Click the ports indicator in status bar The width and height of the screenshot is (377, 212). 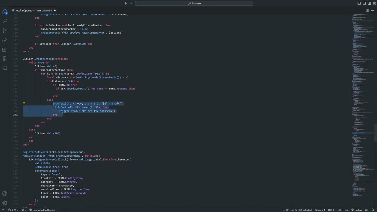point(24,210)
